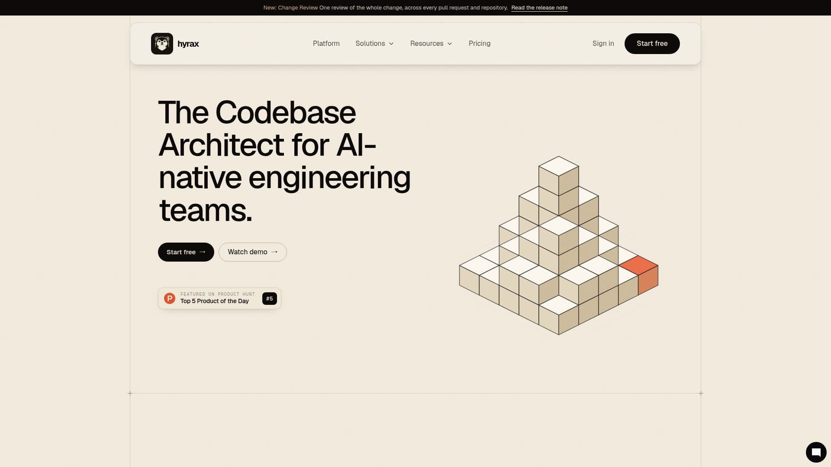831x467 pixels.
Task: Click the Sign in link
Action: coord(603,44)
